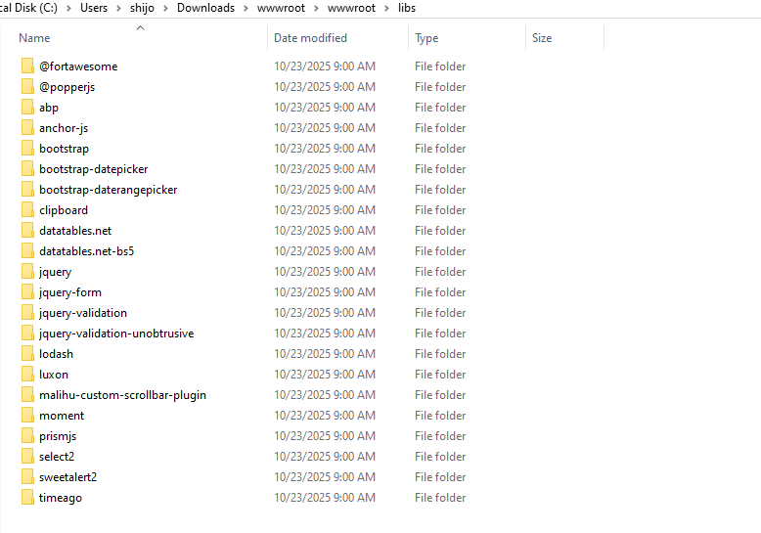Click the clipboard folder icon
761x533 pixels.
pos(26,210)
